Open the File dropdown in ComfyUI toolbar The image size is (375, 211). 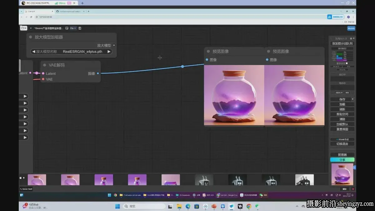tap(73, 28)
